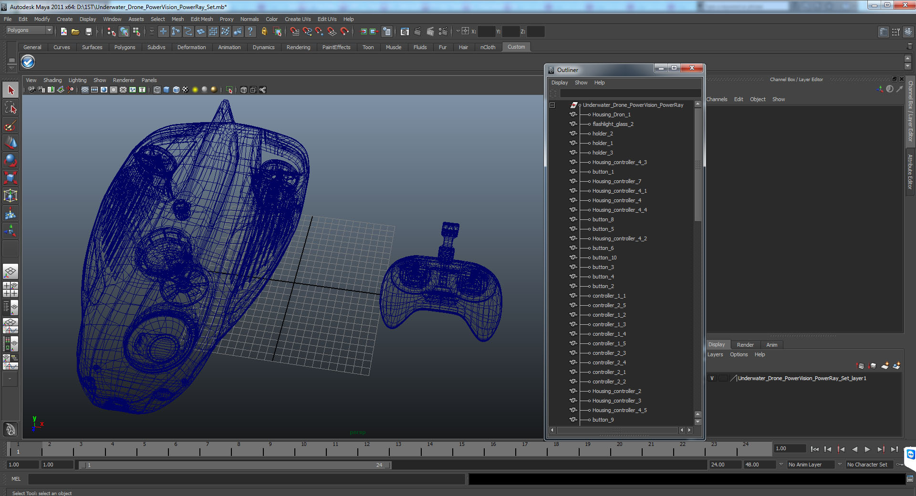The height and width of the screenshot is (496, 916).
Task: Toggle the resolution gate icon
Action: [x=104, y=90]
